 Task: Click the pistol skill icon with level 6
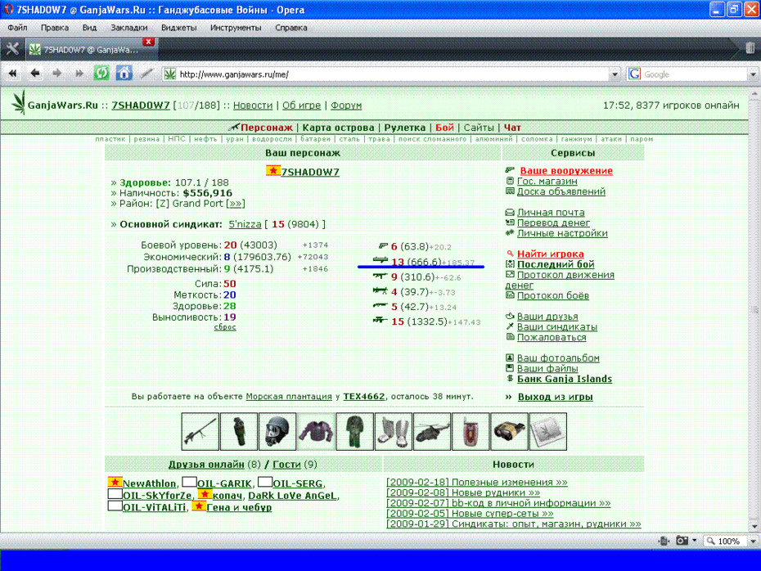[383, 246]
